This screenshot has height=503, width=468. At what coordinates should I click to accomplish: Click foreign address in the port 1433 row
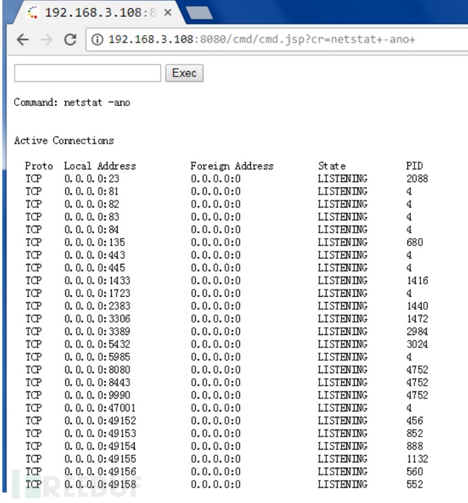pyautogui.click(x=216, y=281)
